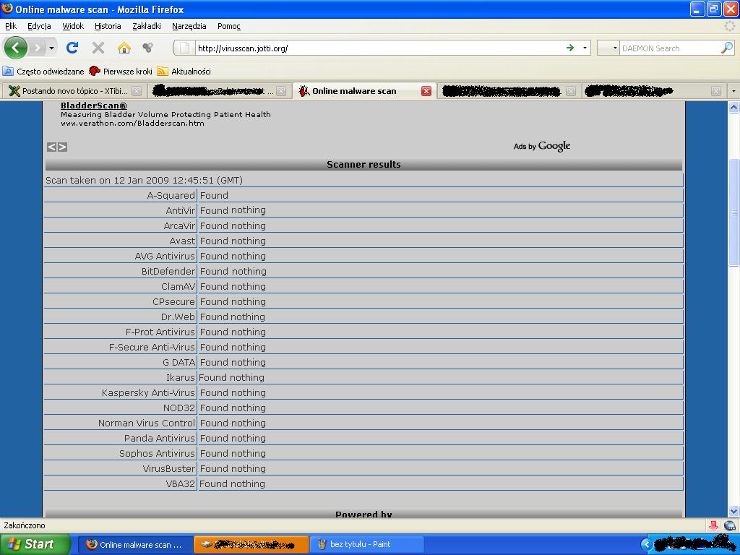
Task: Click the Sophos Antivirus name
Action: coord(157,454)
